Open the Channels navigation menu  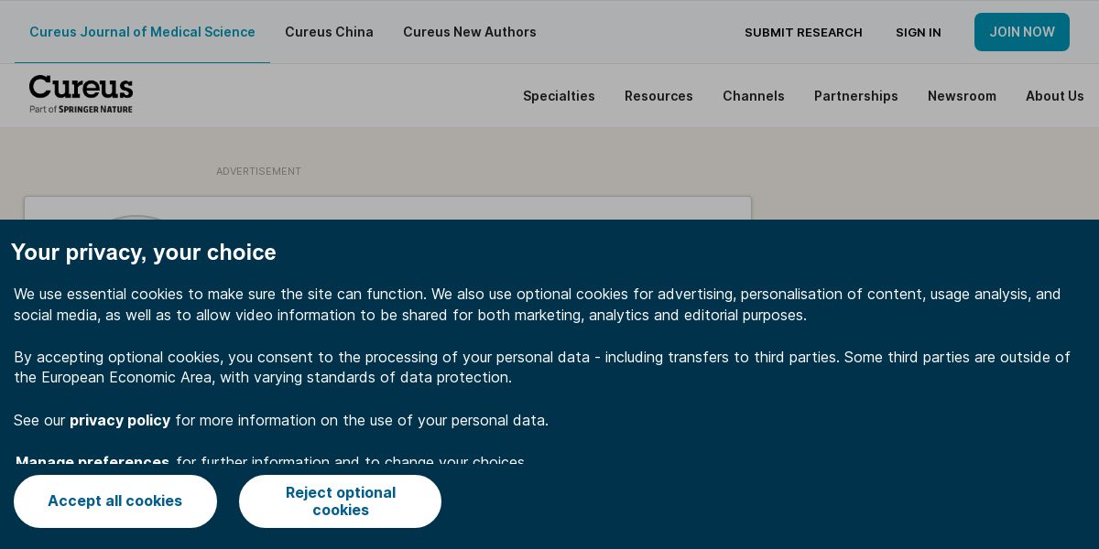pos(753,96)
